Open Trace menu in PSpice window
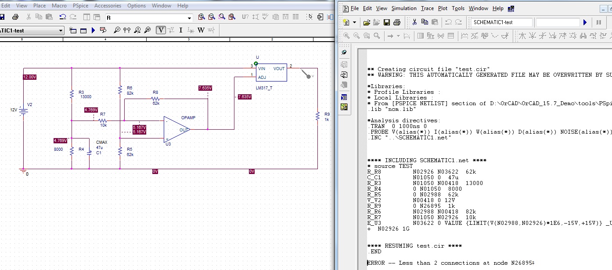 pos(427,8)
